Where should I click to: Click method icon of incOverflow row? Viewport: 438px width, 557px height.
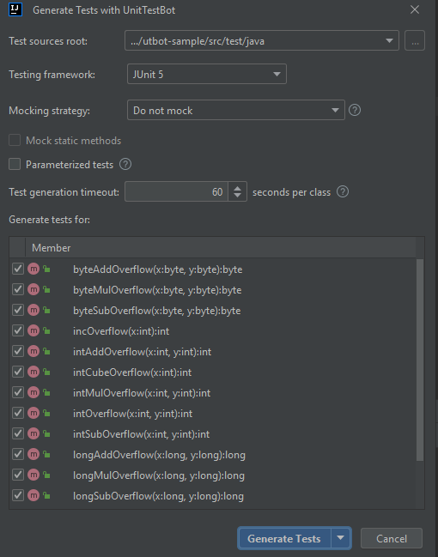pyautogui.click(x=33, y=330)
